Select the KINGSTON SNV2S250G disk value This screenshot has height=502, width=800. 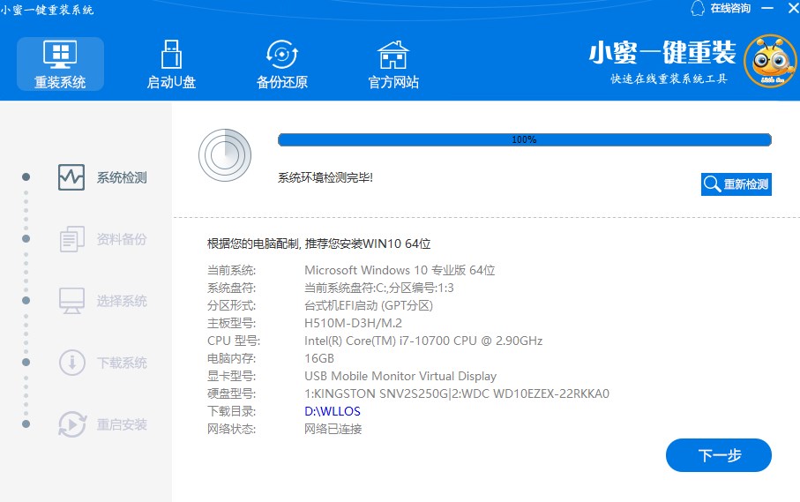click(x=457, y=393)
